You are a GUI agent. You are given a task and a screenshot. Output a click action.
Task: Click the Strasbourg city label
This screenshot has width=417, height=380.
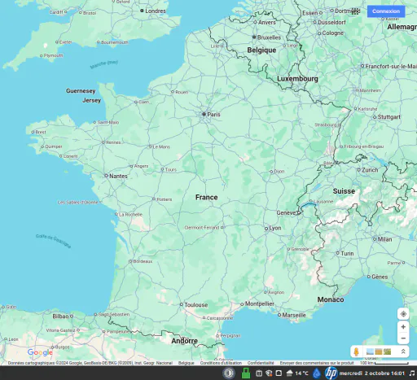[x=326, y=125]
